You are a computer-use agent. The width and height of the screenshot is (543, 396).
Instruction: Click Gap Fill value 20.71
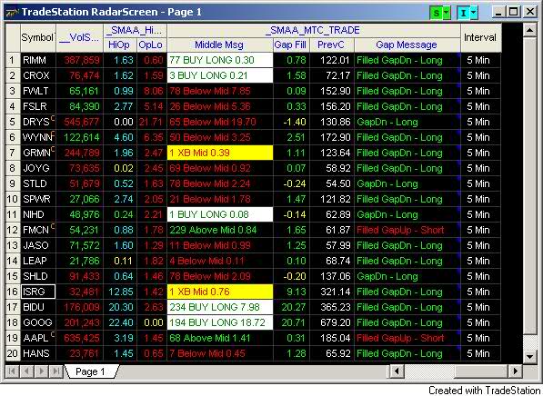(x=291, y=322)
